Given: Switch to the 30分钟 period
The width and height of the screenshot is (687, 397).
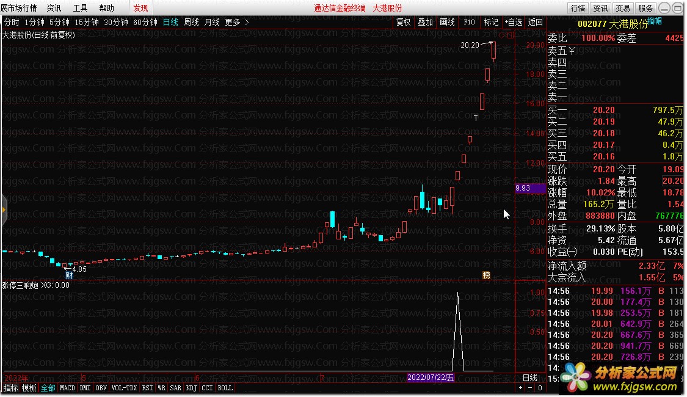Looking at the screenshot, I should (115, 22).
